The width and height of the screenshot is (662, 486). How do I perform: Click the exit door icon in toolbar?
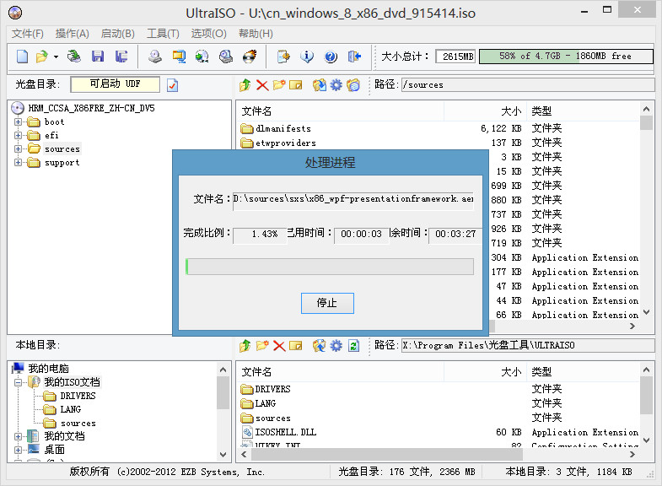(354, 57)
